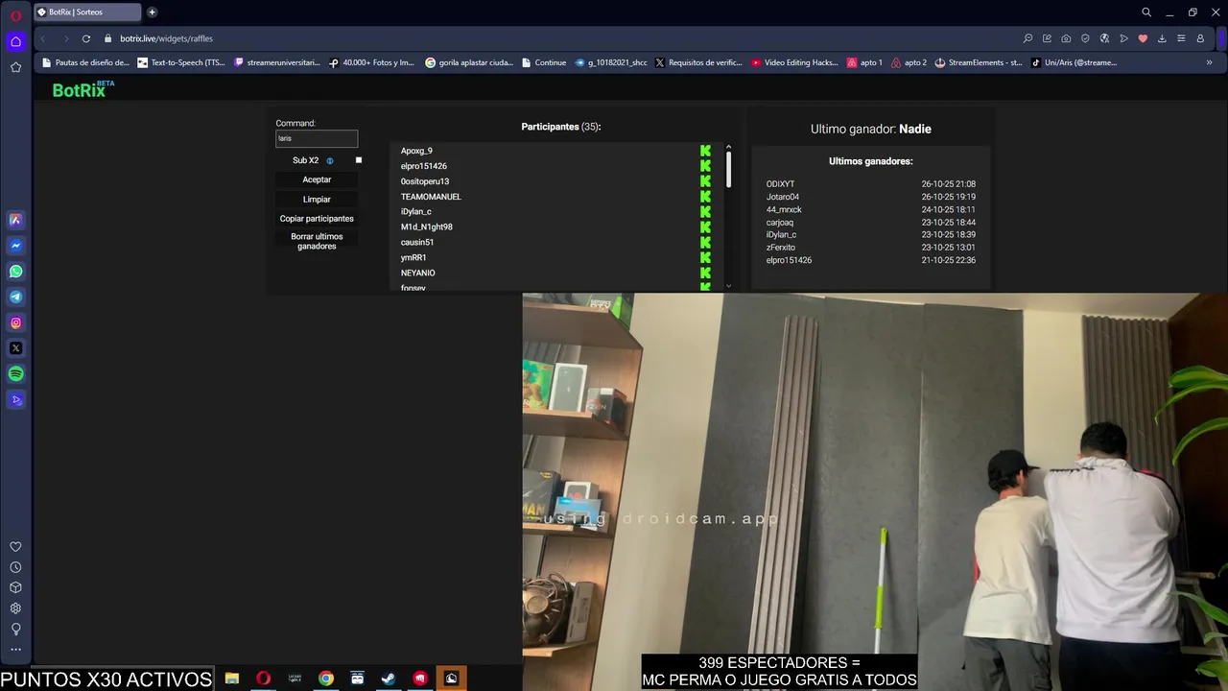Open Easy Setup sliders icon
1228x691 pixels.
tap(1181, 38)
